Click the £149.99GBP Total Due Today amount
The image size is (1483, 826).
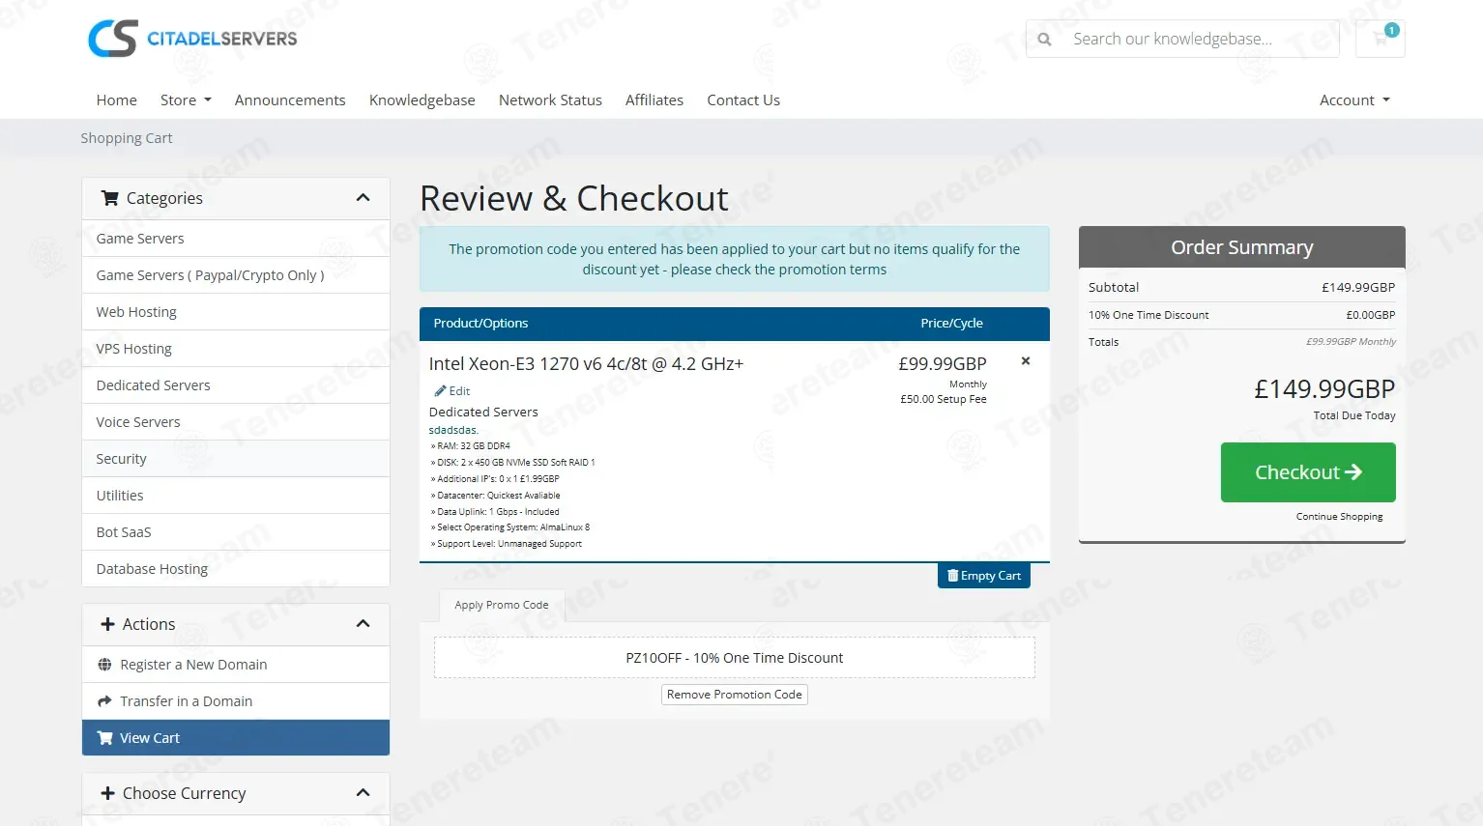click(1324, 389)
